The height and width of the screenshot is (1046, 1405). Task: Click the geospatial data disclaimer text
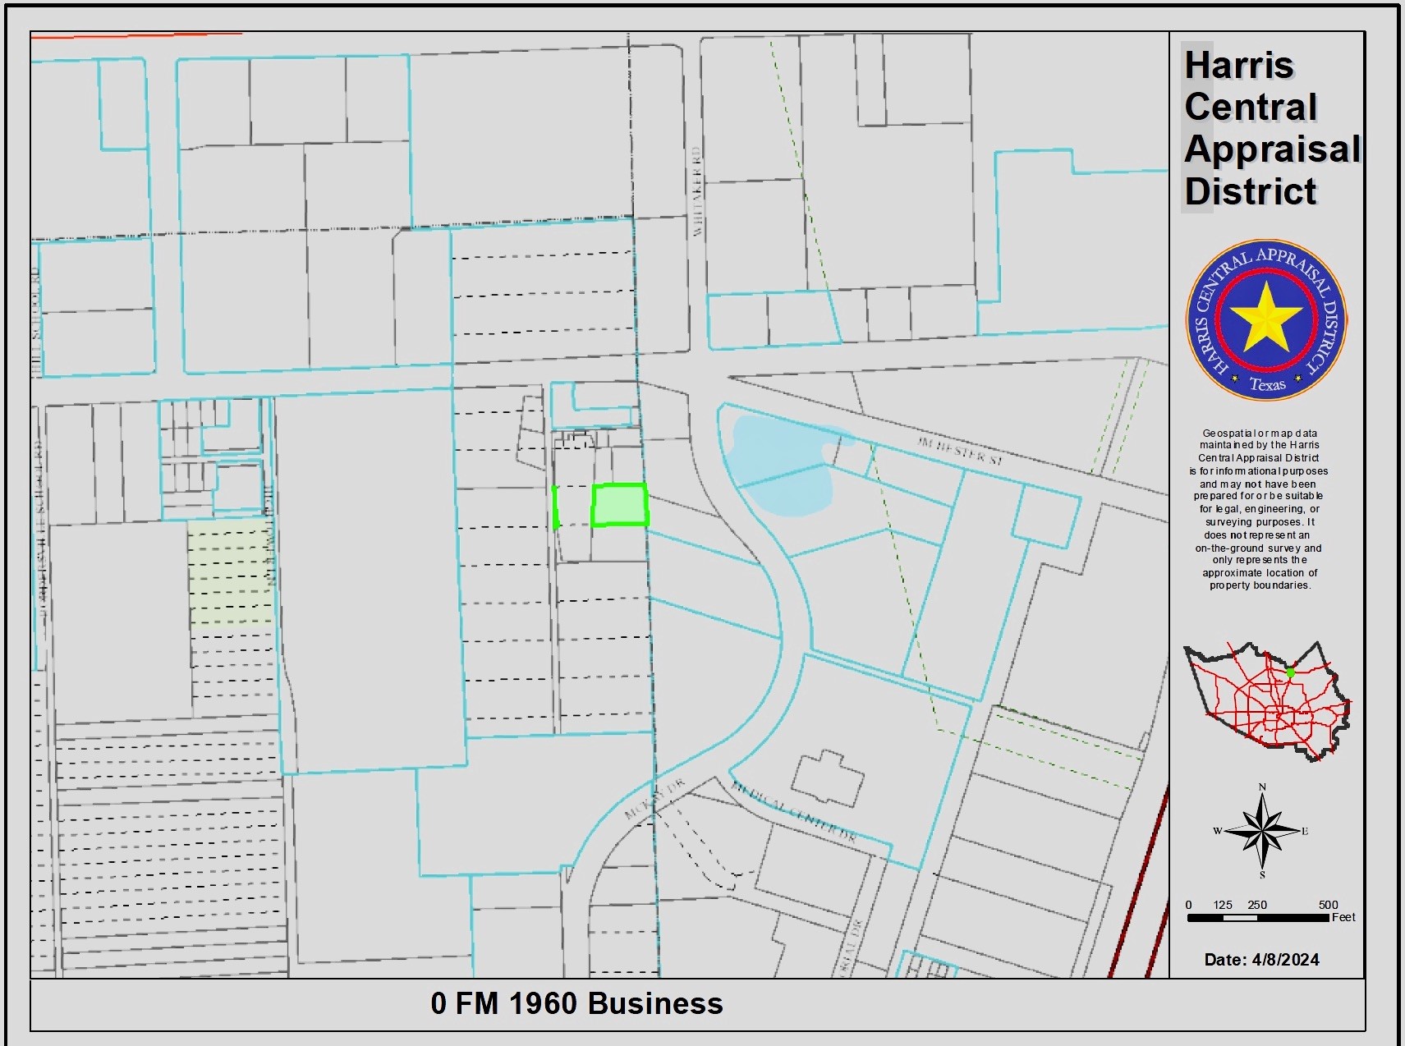click(1259, 509)
